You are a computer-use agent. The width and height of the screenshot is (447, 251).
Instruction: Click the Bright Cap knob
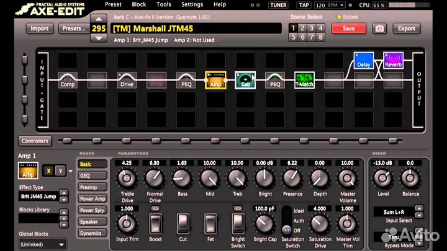(265, 224)
